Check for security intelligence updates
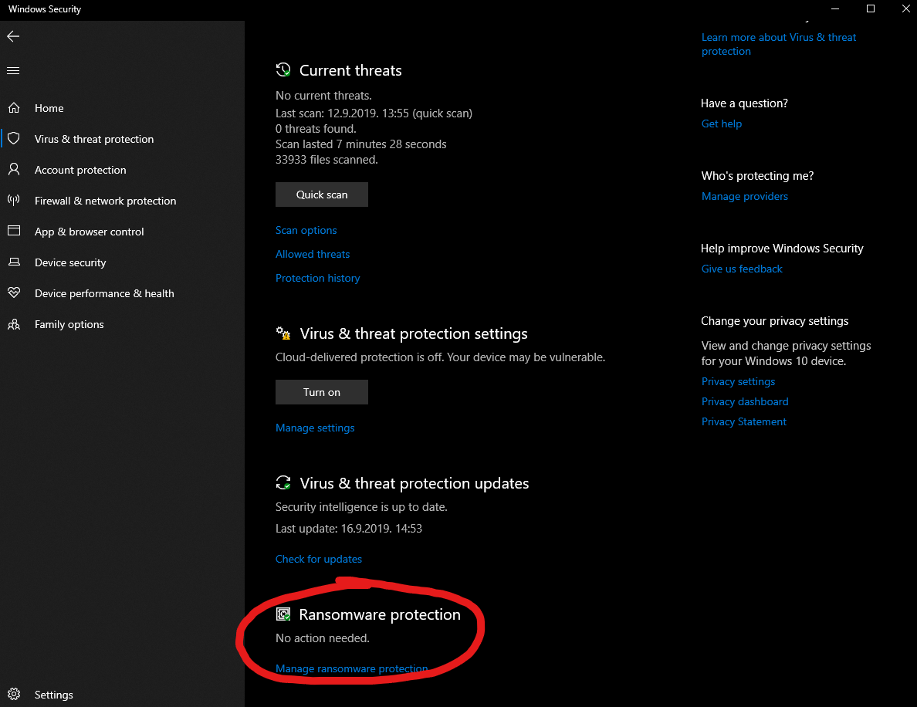The height and width of the screenshot is (707, 917). click(318, 558)
